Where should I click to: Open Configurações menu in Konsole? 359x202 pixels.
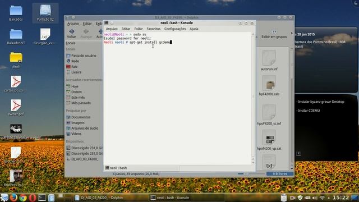pos(175,29)
